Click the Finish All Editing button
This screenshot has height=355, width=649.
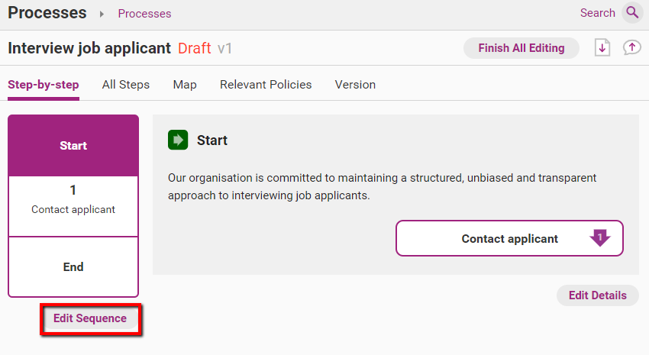(x=521, y=48)
